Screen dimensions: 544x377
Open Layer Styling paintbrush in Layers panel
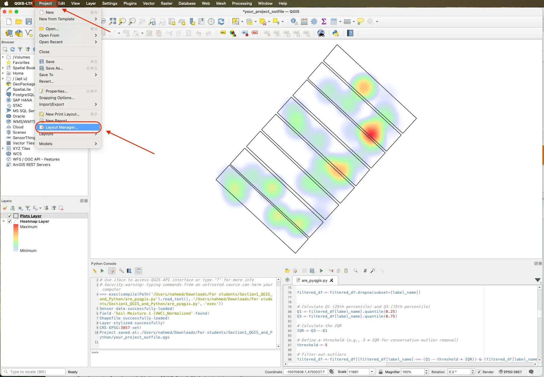[x=5, y=208]
